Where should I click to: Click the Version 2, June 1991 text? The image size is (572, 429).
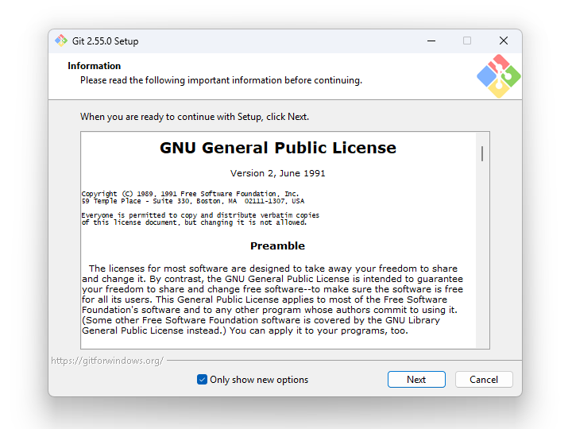(277, 173)
